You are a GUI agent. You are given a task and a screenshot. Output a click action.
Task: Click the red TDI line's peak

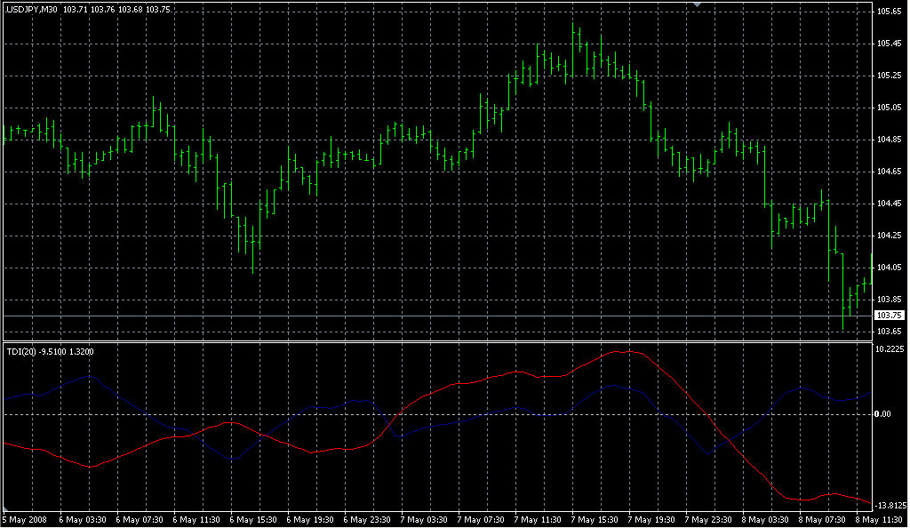(627, 351)
